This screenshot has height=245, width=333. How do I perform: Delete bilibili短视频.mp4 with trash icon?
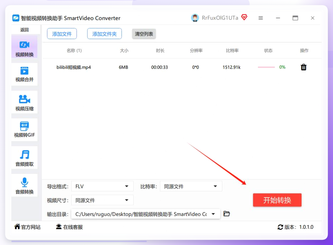coord(303,67)
